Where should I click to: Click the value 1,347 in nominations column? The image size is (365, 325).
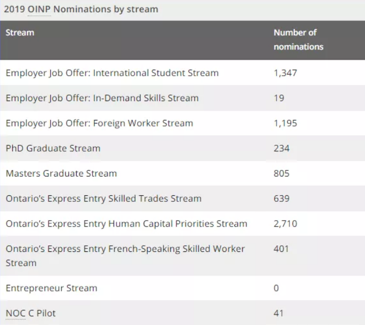click(285, 73)
